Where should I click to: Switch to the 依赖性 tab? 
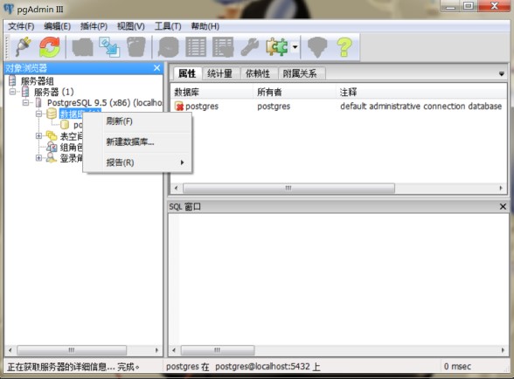[258, 73]
